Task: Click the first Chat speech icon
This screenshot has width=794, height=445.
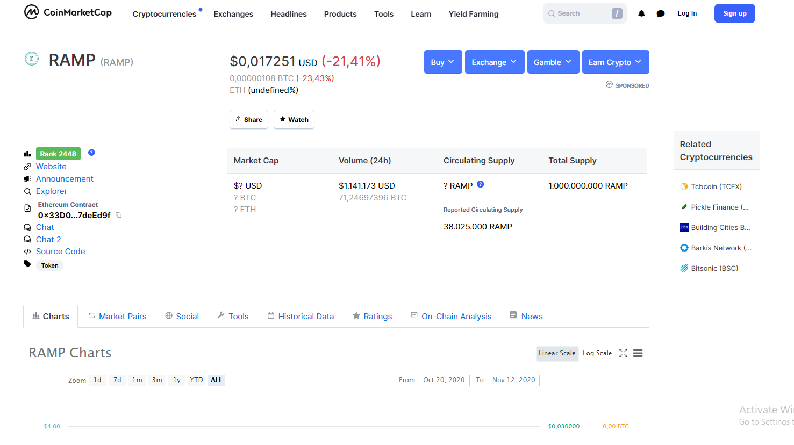Action: 27,227
